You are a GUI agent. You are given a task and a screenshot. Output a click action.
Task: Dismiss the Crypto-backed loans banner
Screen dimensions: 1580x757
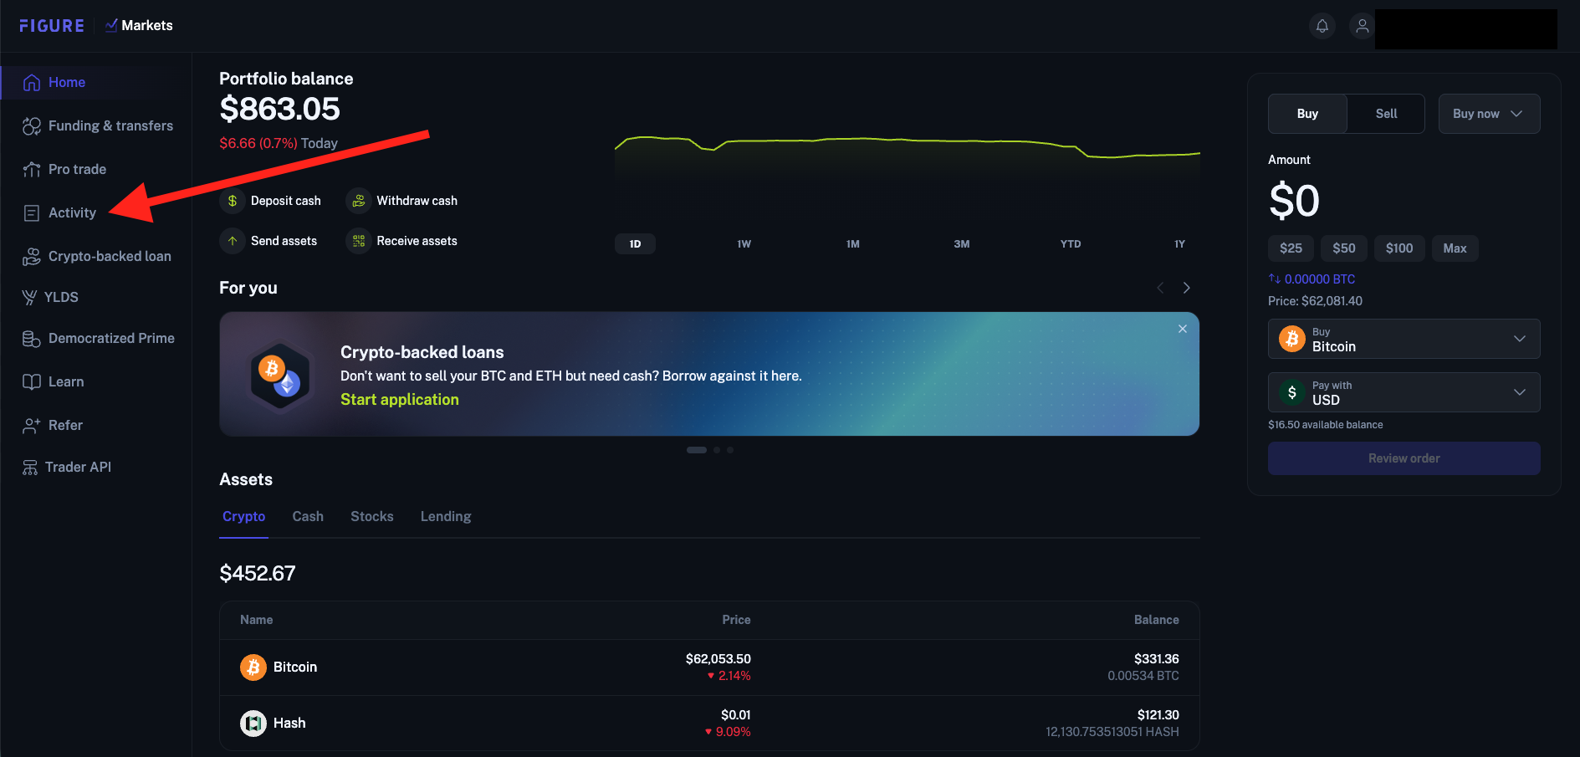pos(1183,329)
